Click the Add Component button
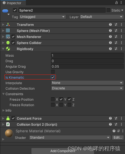 pos(63,151)
